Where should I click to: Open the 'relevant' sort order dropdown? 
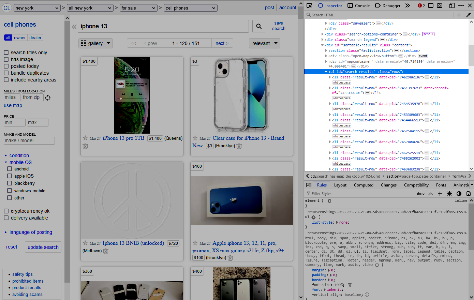pos(265,43)
